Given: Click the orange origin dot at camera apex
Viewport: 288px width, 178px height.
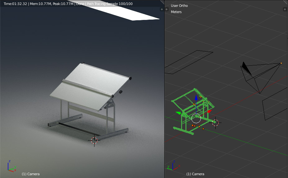Looking at the screenshot, I should tap(281, 63).
